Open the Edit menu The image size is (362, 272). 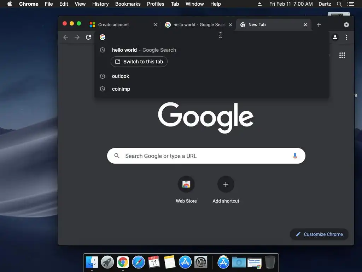coord(64,4)
